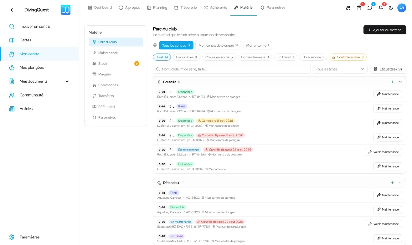
Task: Select the Disponibles status filter
Action: click(187, 57)
